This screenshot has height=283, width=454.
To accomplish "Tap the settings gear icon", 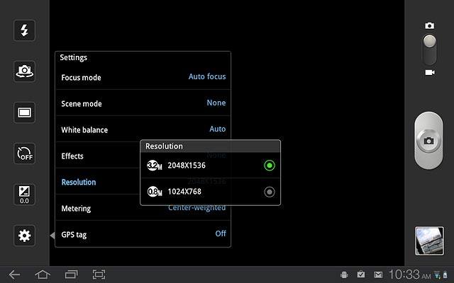I will [x=25, y=236].
